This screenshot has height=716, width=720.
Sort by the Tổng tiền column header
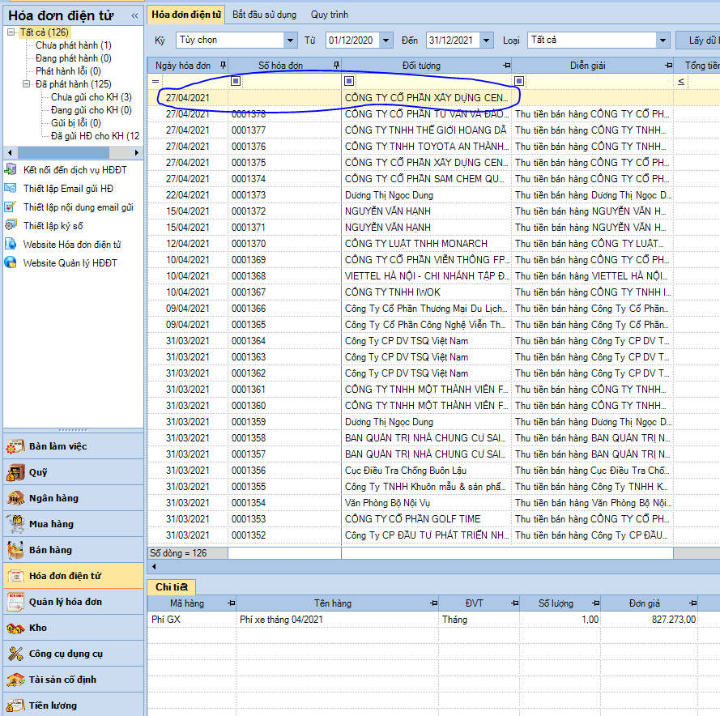(x=697, y=66)
